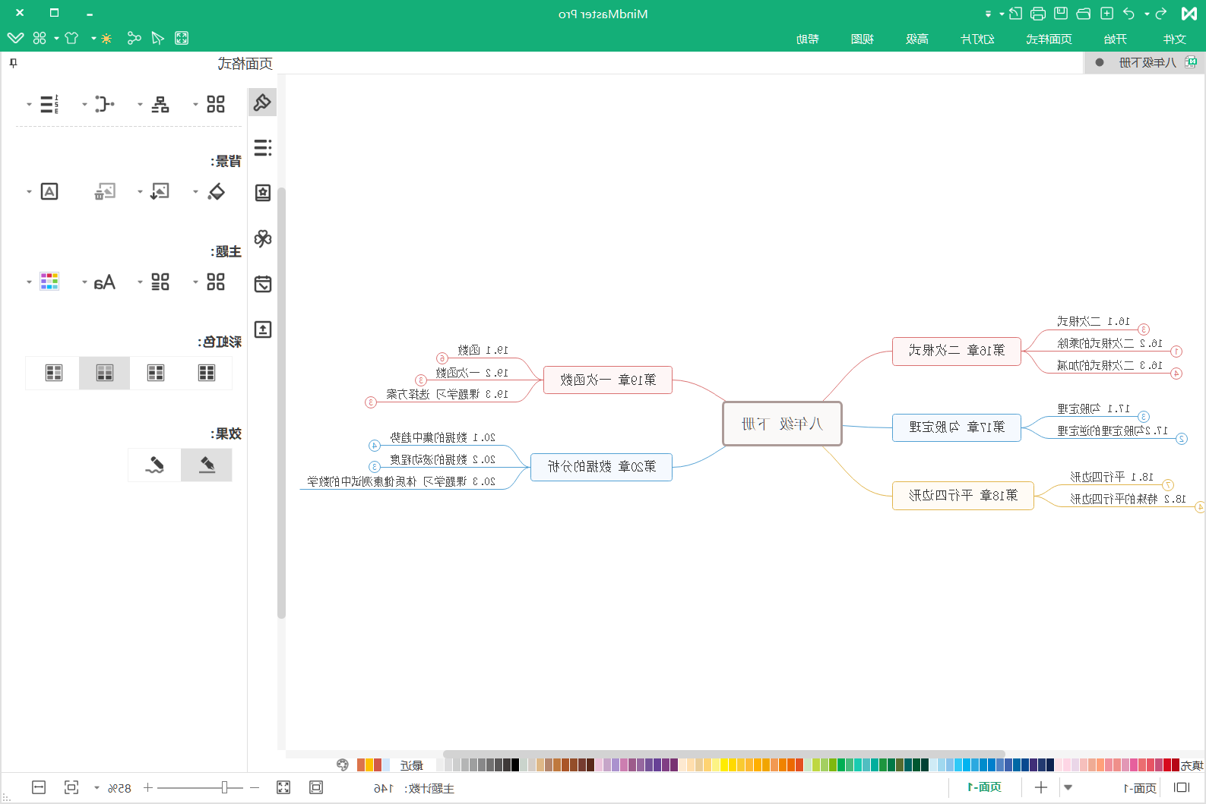Expand the tree structure dropdown arrow

140,105
